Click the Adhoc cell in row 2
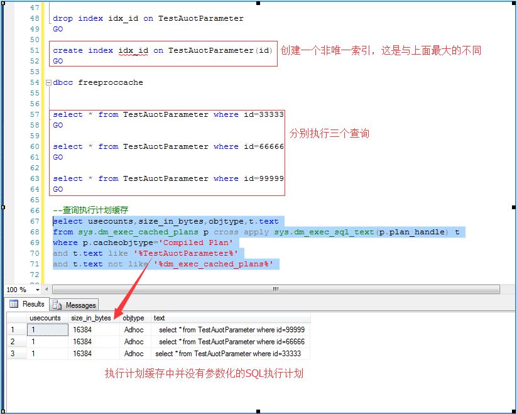The height and width of the screenshot is (414, 517). [x=134, y=342]
